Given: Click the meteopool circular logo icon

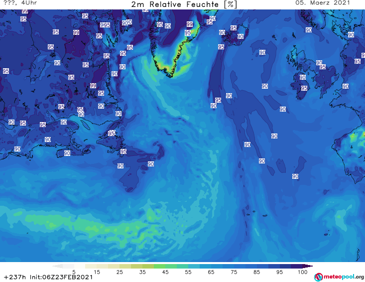Looking at the screenshot, I should (318, 277).
